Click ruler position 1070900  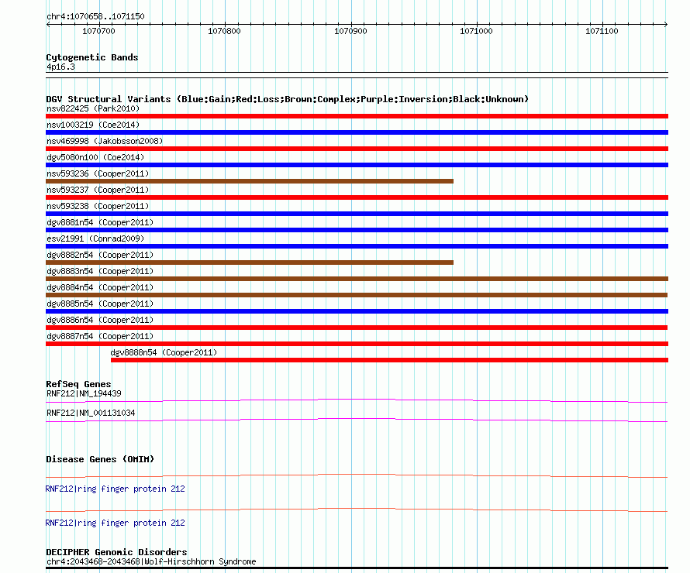[350, 31]
